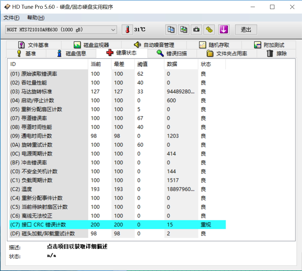Open the 错误扫描 error scan tab
The height and width of the screenshot is (271, 302).
coord(172,54)
